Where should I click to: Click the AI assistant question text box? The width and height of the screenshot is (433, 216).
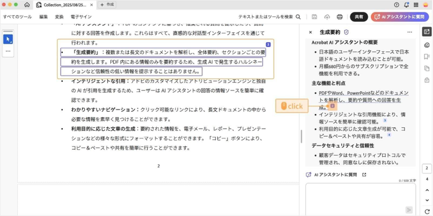point(360,199)
